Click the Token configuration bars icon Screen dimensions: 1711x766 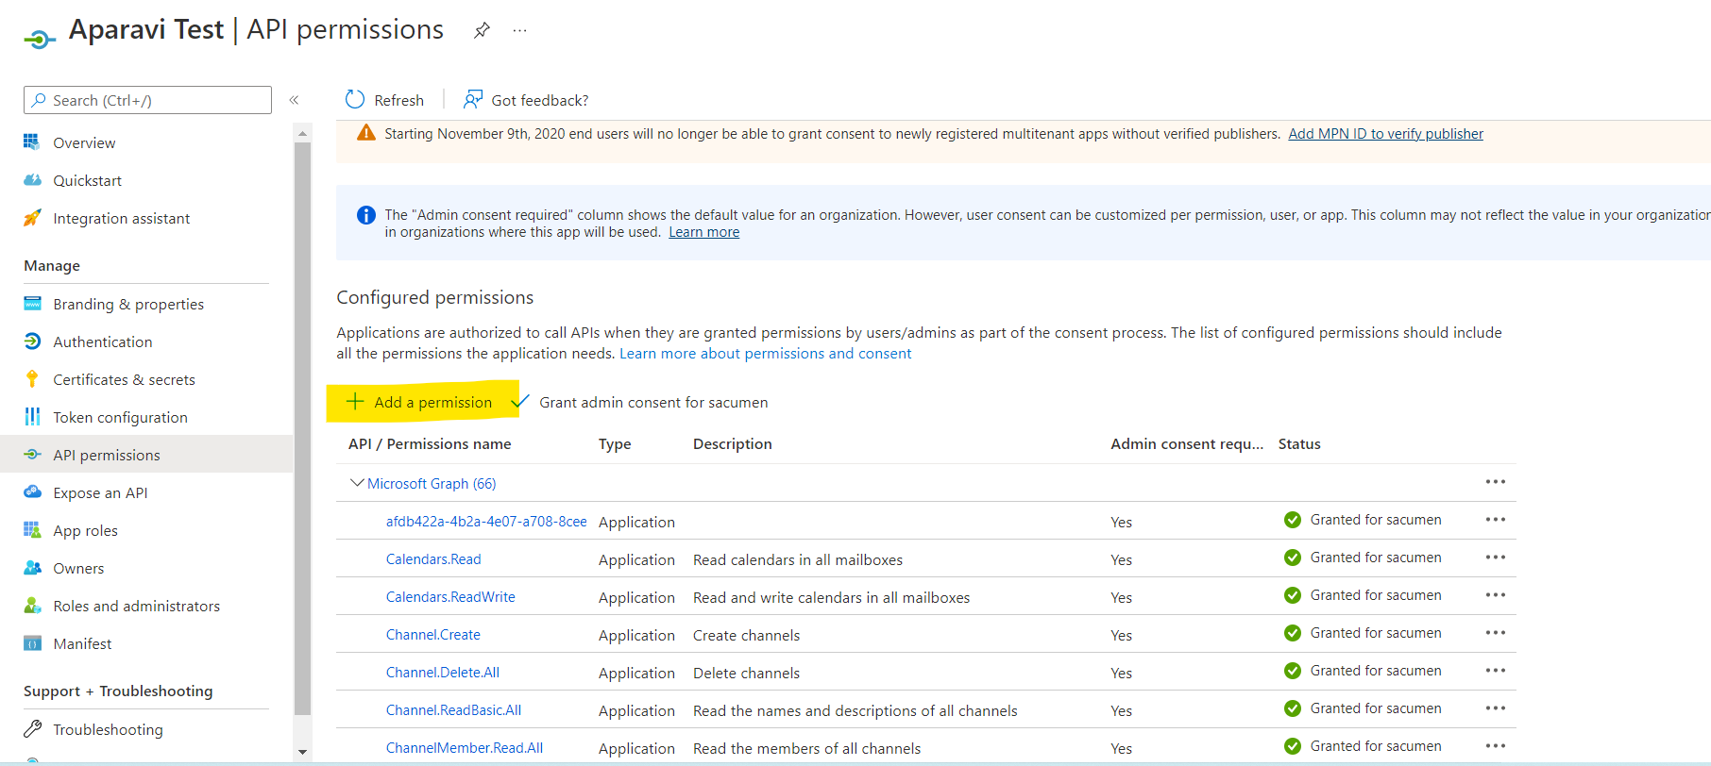click(x=32, y=417)
